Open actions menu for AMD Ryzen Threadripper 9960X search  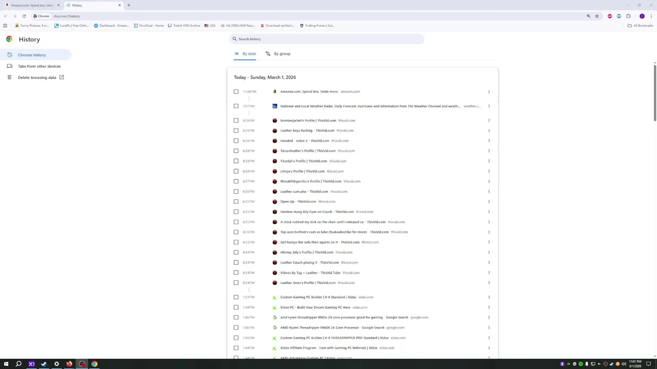click(x=489, y=327)
